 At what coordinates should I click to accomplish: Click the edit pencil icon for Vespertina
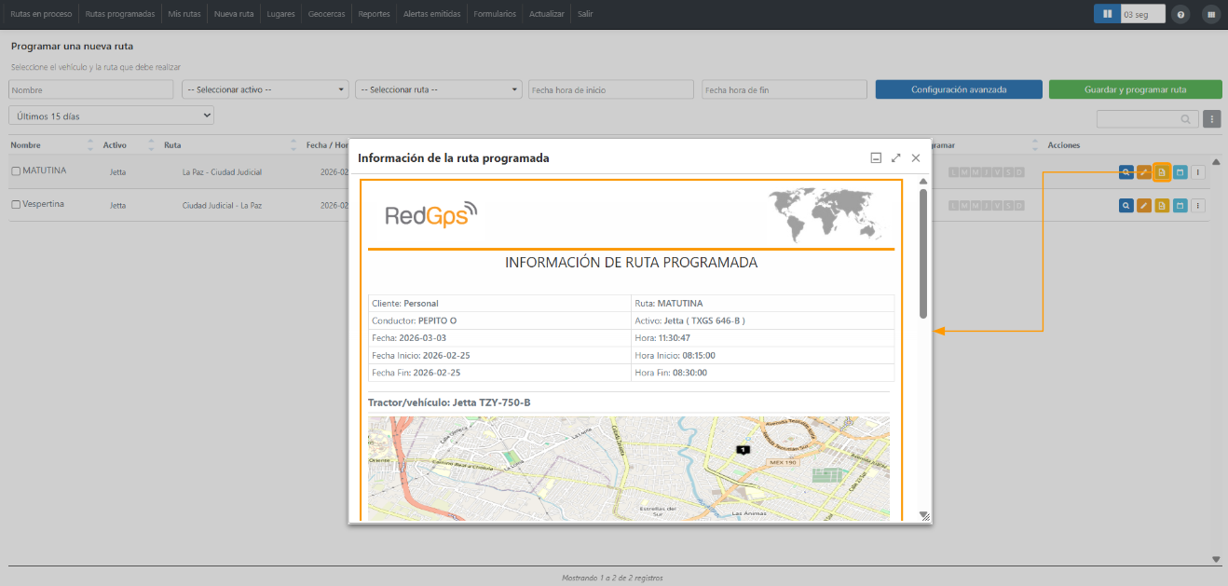[x=1144, y=205]
